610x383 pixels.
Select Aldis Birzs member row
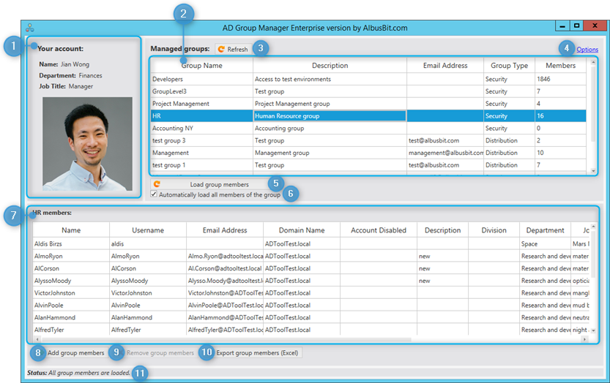(x=311, y=243)
